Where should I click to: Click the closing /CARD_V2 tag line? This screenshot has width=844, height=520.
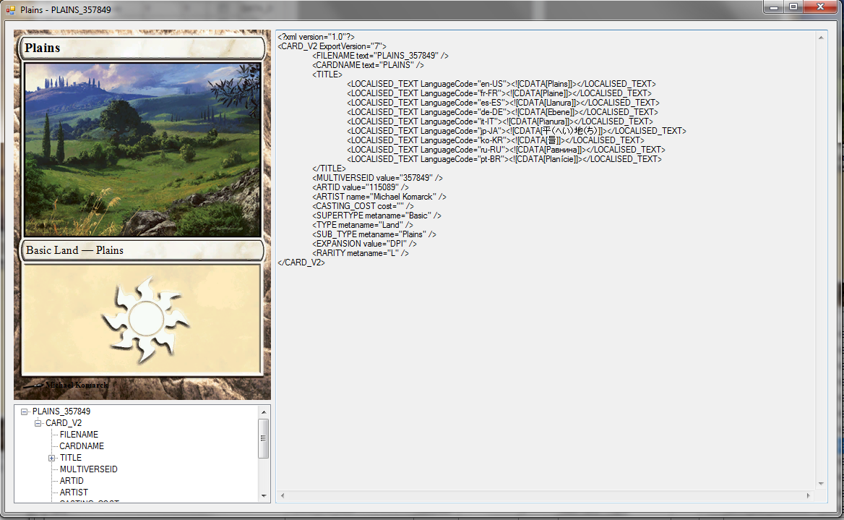click(x=301, y=263)
